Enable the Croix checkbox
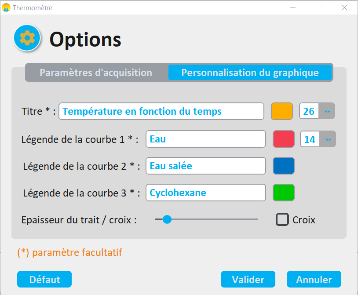 click(x=282, y=219)
